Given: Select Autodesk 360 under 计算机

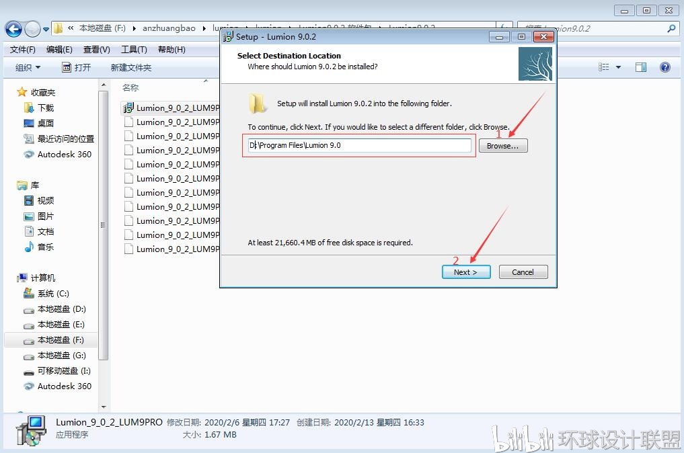Looking at the screenshot, I should coord(64,386).
